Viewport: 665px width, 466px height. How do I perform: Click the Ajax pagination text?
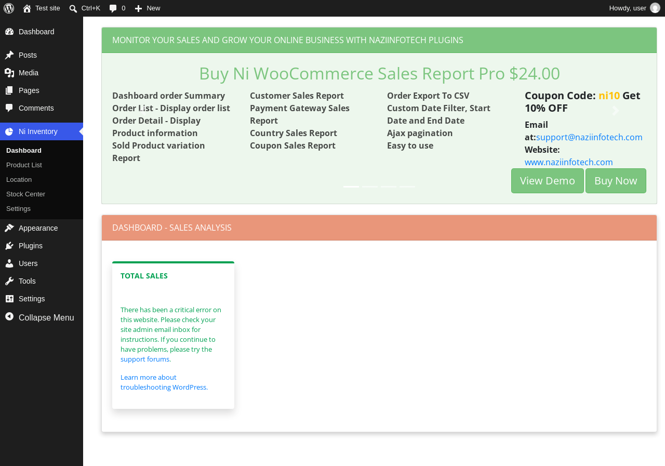tap(420, 133)
